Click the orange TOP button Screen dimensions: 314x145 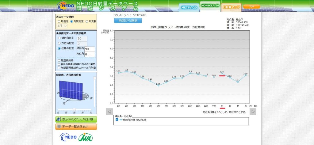(x=251, y=6)
